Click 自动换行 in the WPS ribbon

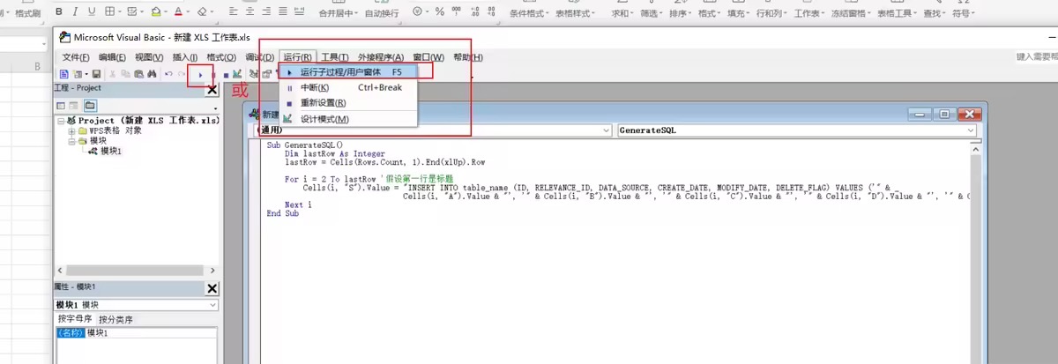(381, 13)
